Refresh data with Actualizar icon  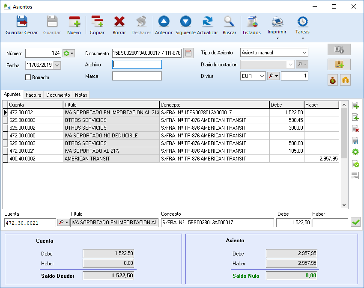[x=207, y=25]
